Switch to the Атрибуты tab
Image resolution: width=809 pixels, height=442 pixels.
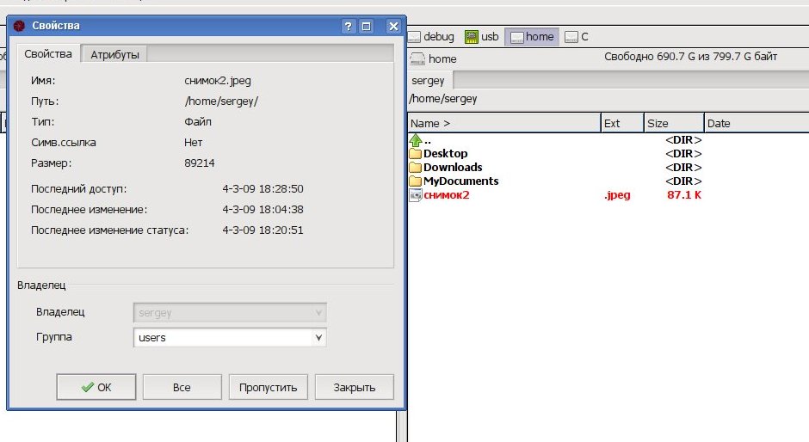point(114,54)
